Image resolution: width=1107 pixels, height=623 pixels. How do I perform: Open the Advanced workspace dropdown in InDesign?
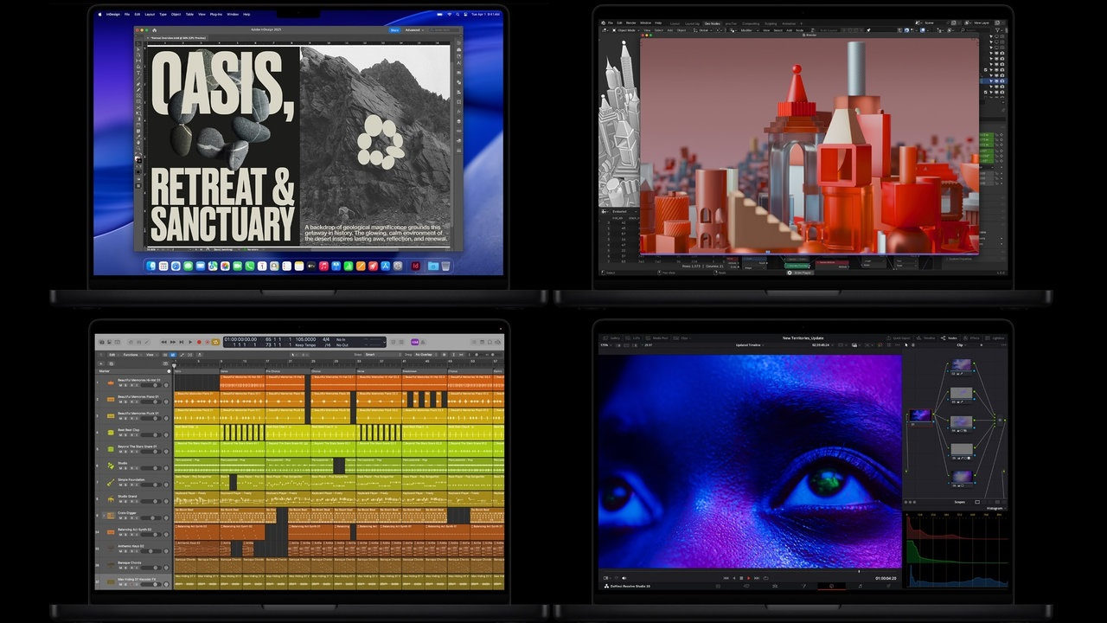[x=415, y=29]
